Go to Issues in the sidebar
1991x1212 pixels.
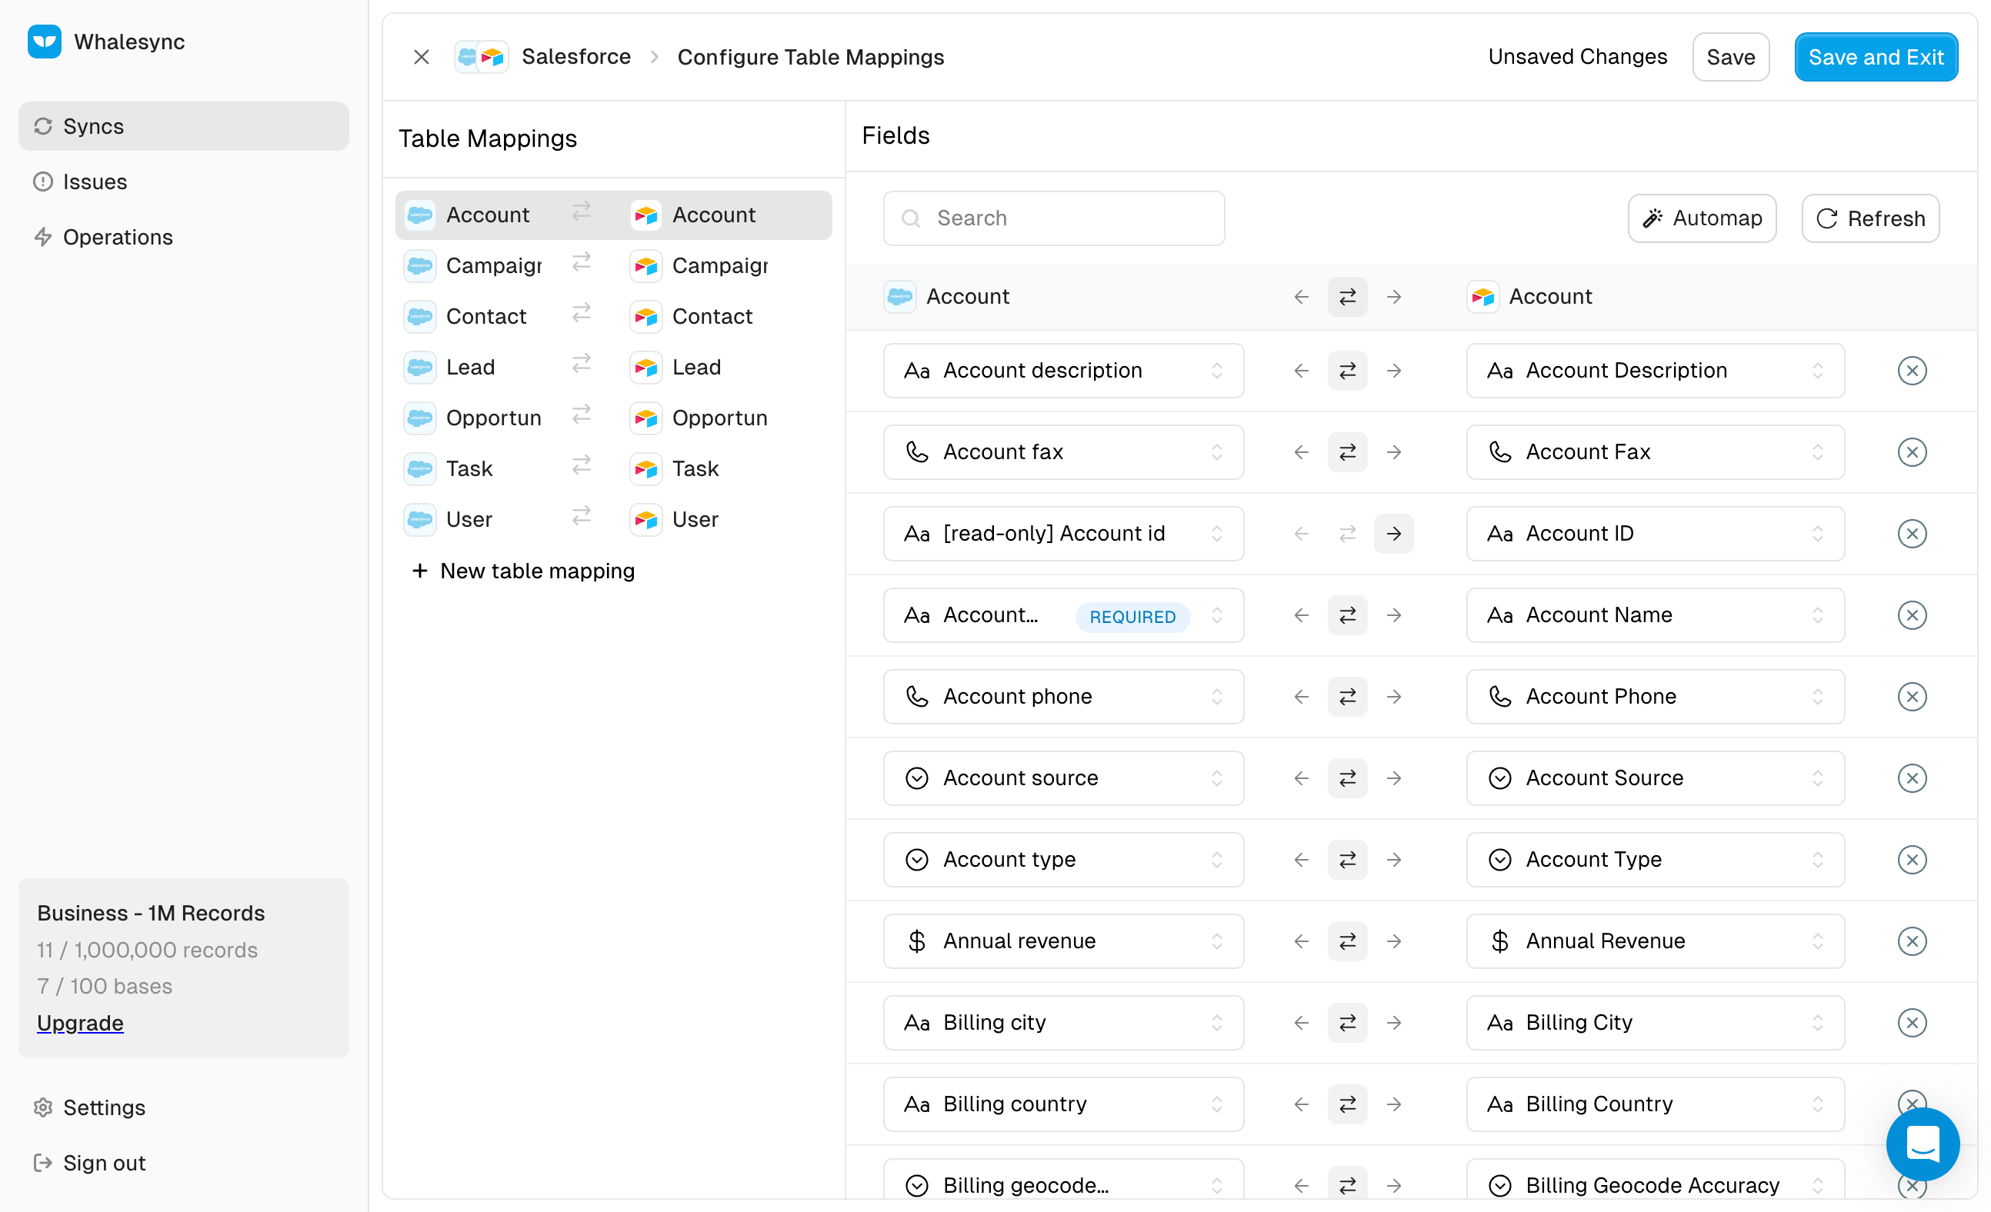183,181
